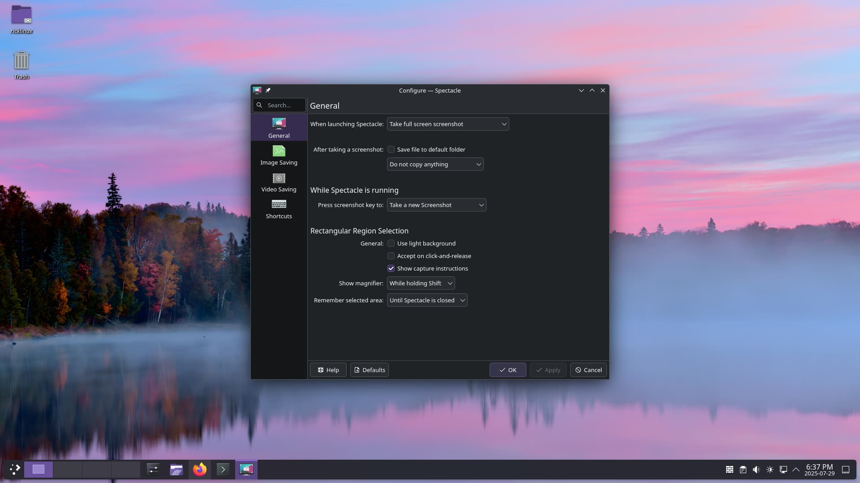The image size is (860, 483).
Task: Click the Help button
Action: [328, 370]
